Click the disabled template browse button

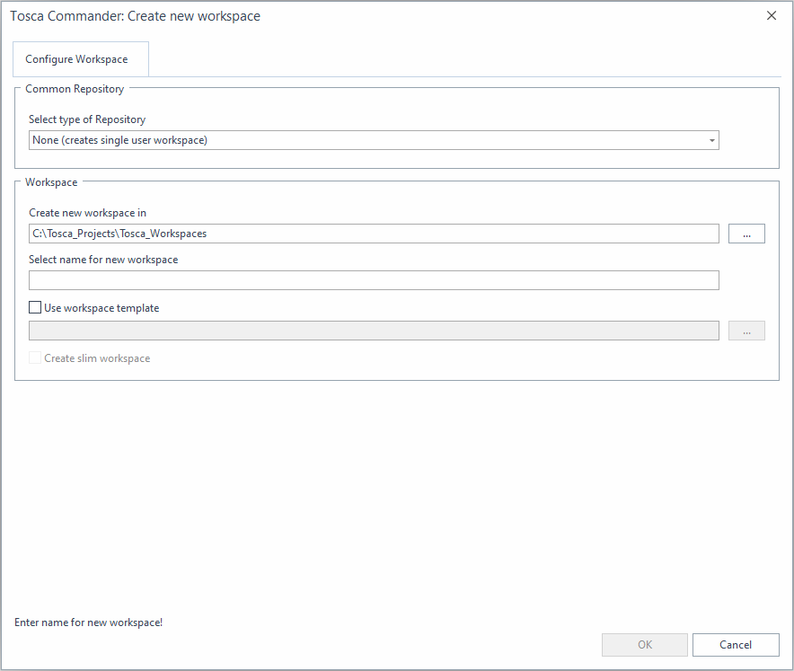746,331
